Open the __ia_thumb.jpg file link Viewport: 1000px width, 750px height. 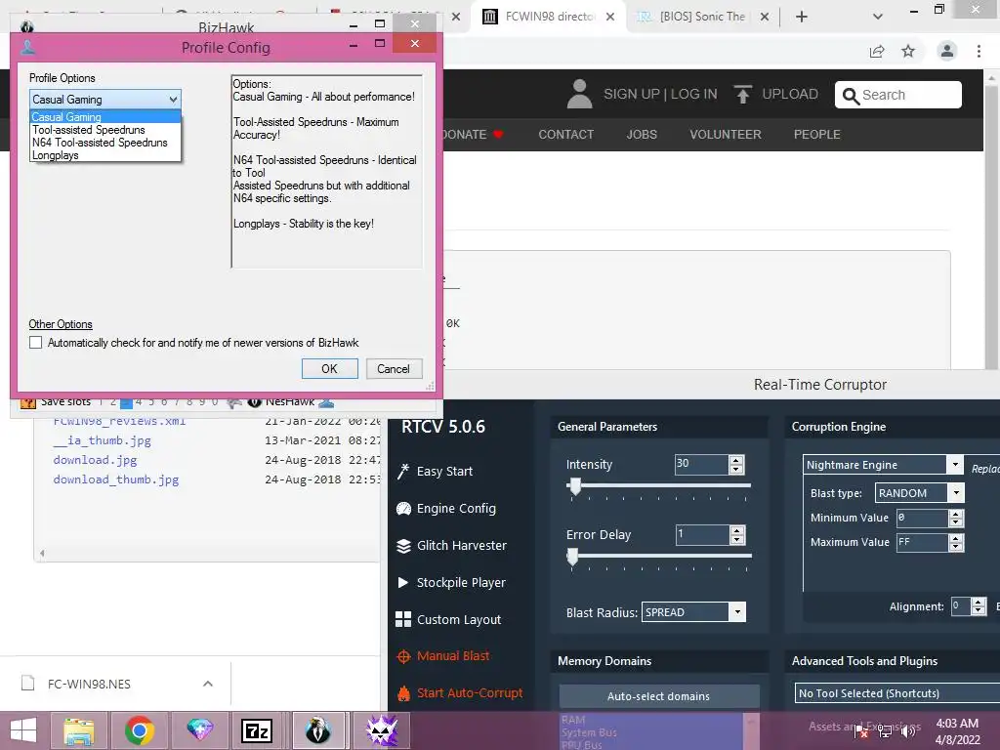[102, 440]
